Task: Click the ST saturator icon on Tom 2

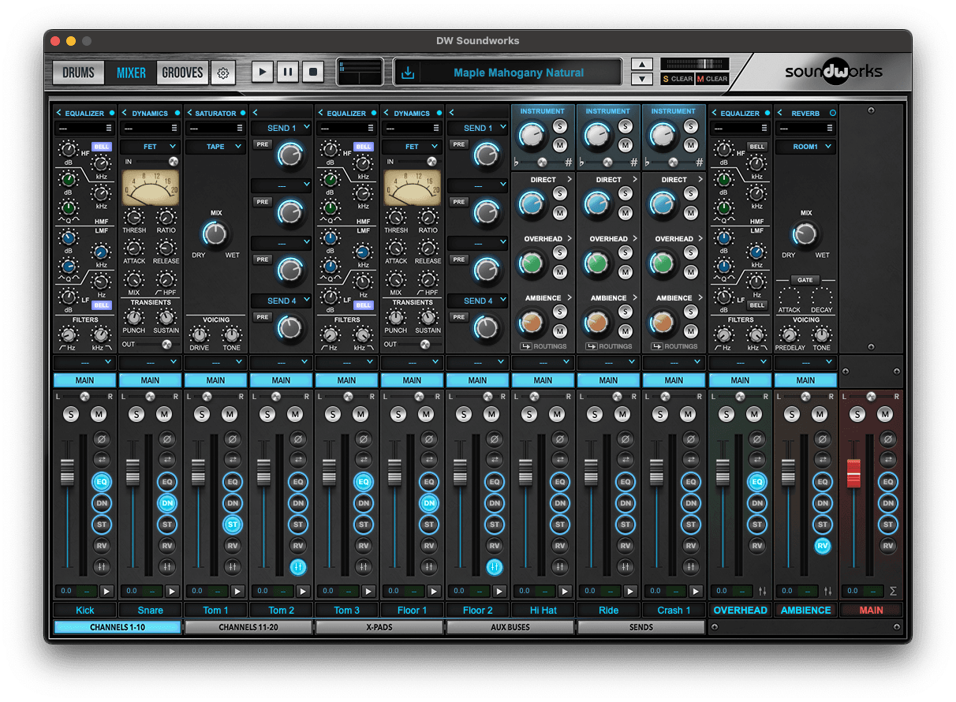Action: pyautogui.click(x=298, y=524)
